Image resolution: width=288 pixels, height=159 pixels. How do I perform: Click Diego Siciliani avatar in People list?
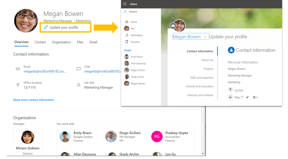click(x=127, y=70)
